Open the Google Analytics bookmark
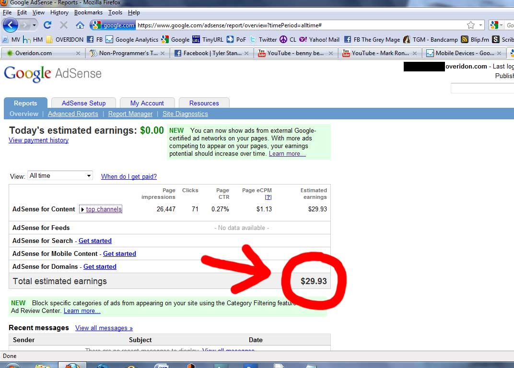 click(x=132, y=40)
